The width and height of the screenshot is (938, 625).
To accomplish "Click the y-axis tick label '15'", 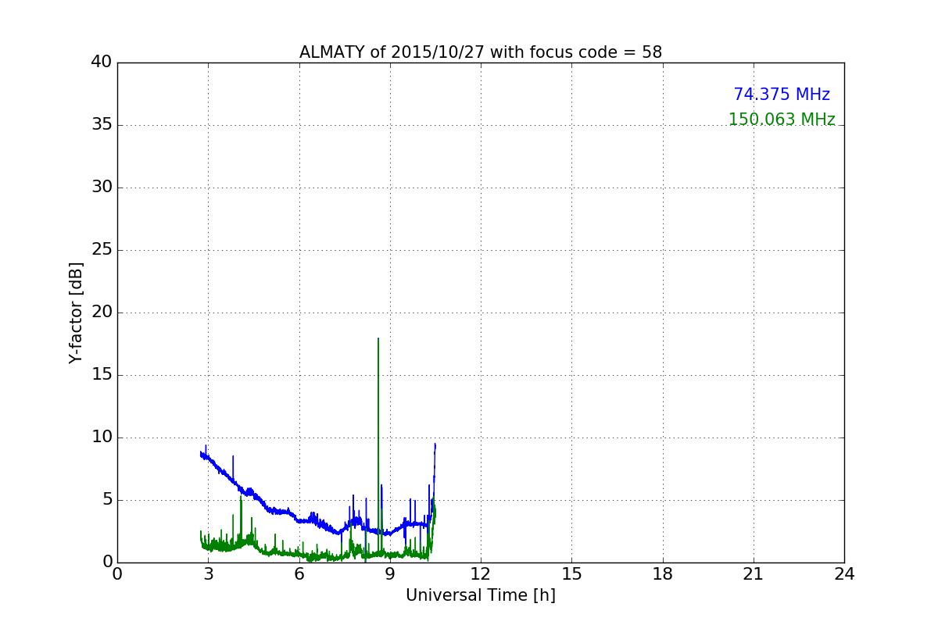I will (102, 375).
